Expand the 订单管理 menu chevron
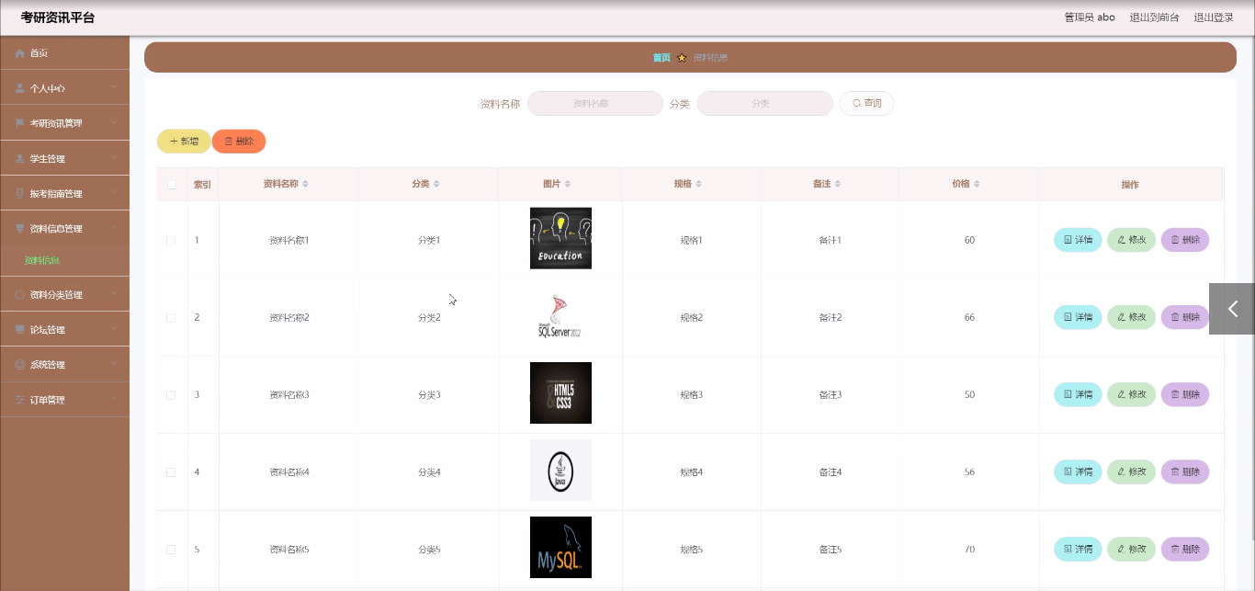This screenshot has height=591, width=1255. coord(113,400)
